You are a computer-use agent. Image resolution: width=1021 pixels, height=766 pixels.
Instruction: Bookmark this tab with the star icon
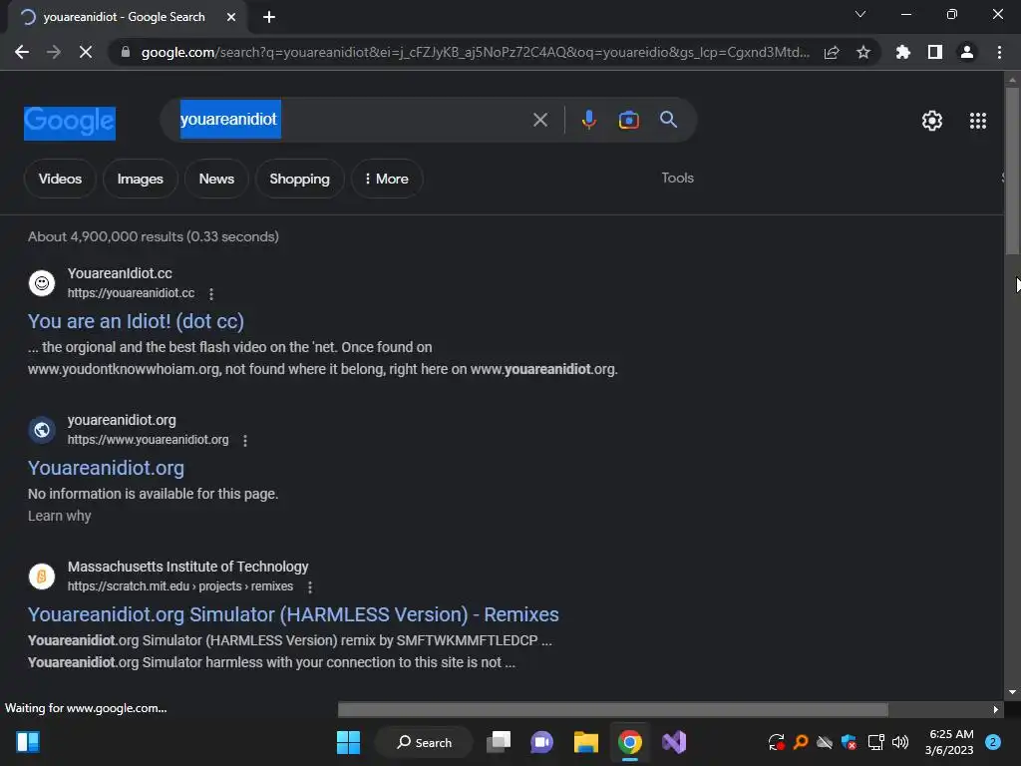(x=863, y=52)
